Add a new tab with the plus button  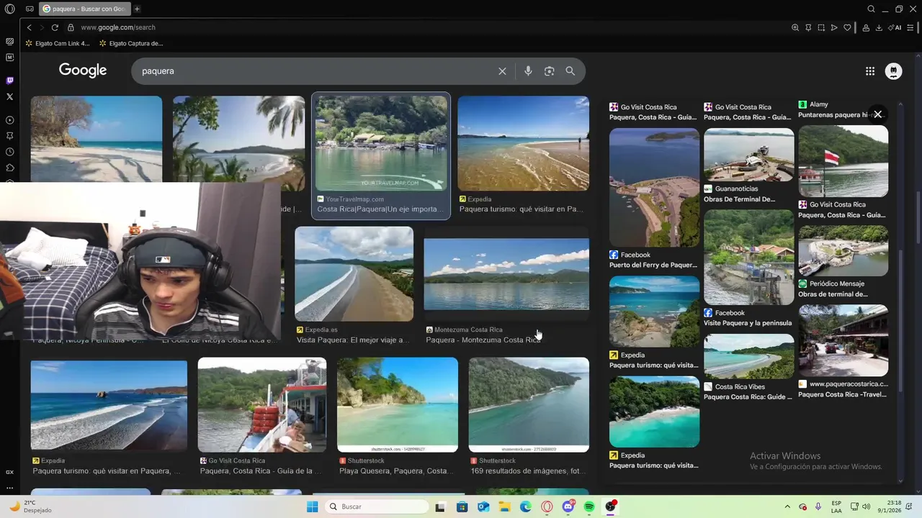[x=137, y=9]
